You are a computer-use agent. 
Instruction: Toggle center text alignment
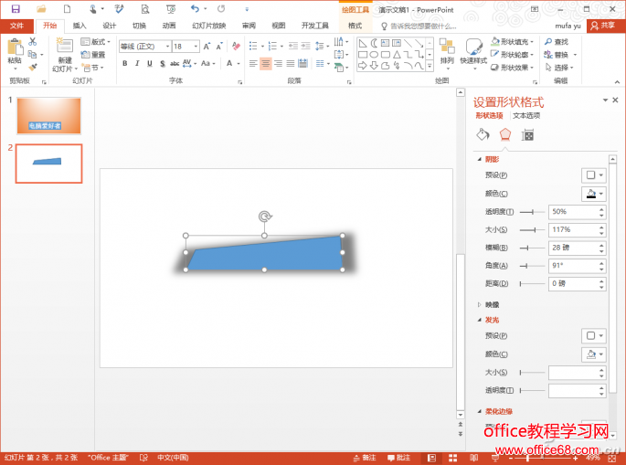click(266, 64)
